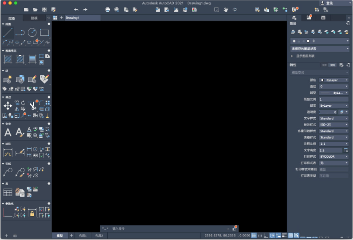Click the transparency slider field
353x240 pixels.
328,112
